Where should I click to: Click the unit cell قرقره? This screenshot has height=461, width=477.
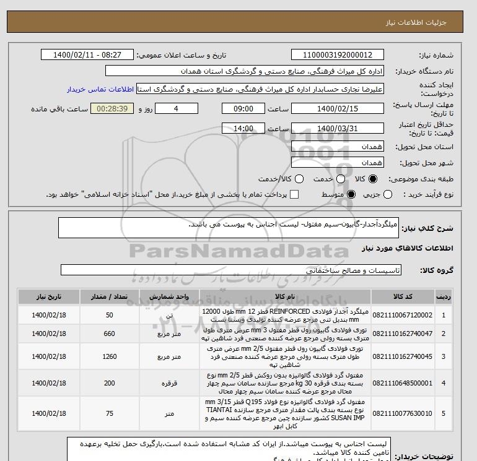tap(169, 383)
